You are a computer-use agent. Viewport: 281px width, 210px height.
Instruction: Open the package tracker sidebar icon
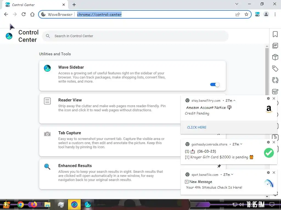coord(275,57)
